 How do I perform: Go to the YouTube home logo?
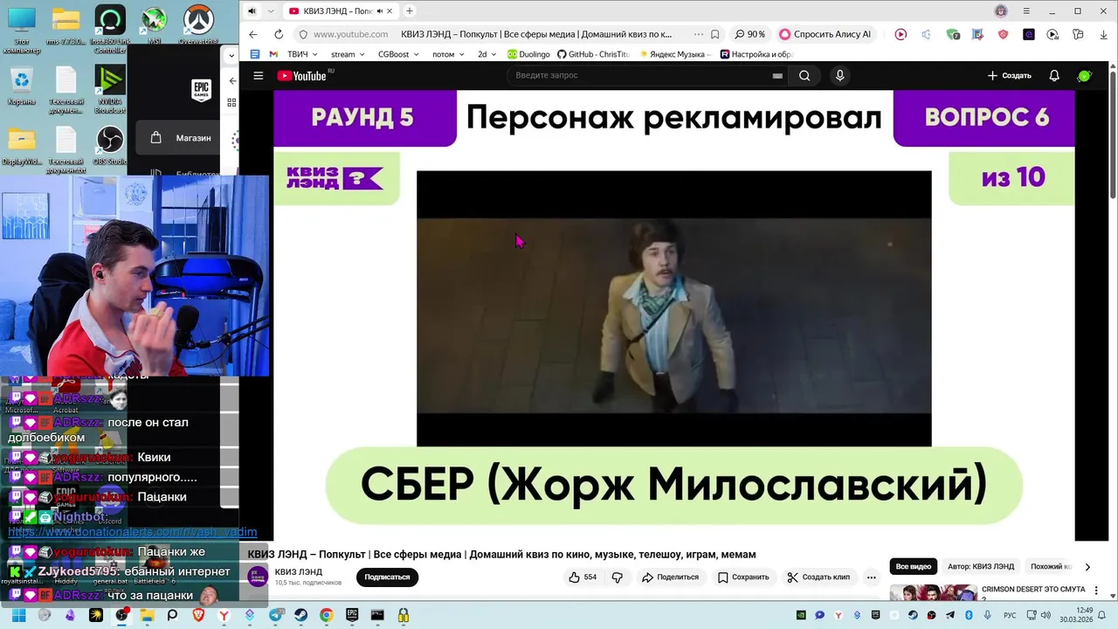click(x=302, y=76)
